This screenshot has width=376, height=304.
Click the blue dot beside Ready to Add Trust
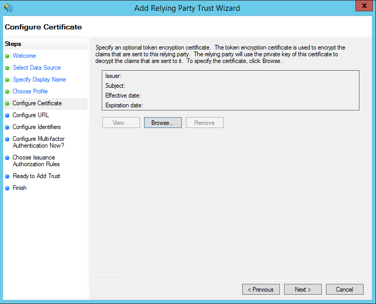[x=7, y=177]
